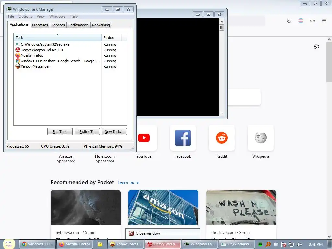Click the Mozilla Firefox task list icon
The image size is (332, 249).
tap(18, 55)
